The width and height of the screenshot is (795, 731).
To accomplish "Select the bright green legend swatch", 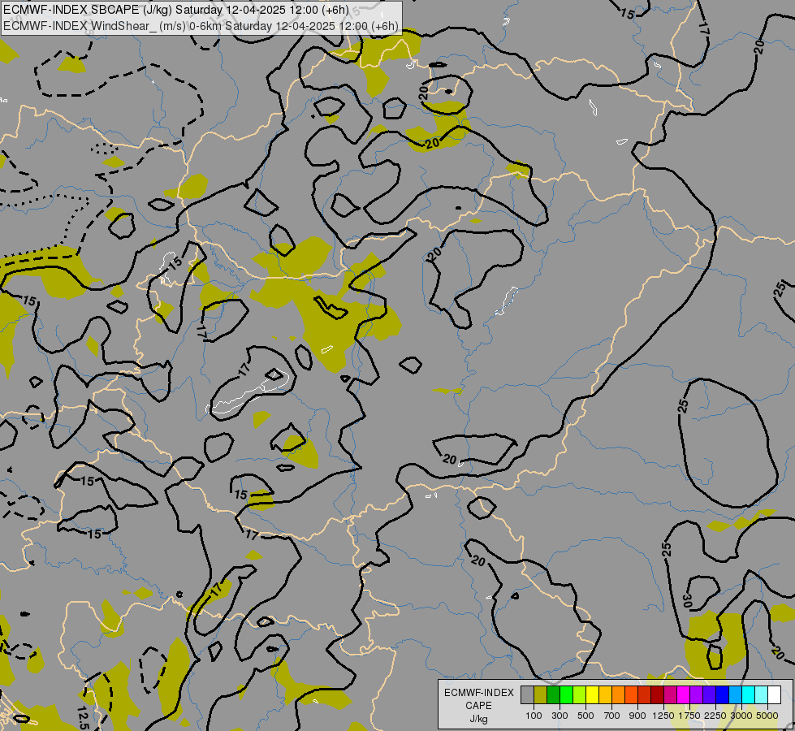I will click(566, 695).
